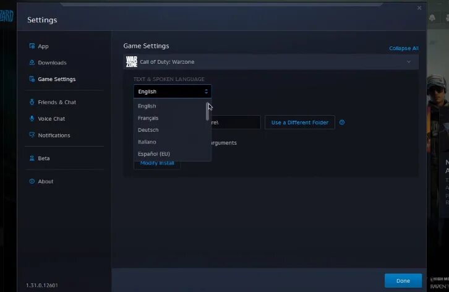This screenshot has width=449, height=292.
Task: Click the Warzone game logo icon
Action: point(132,62)
